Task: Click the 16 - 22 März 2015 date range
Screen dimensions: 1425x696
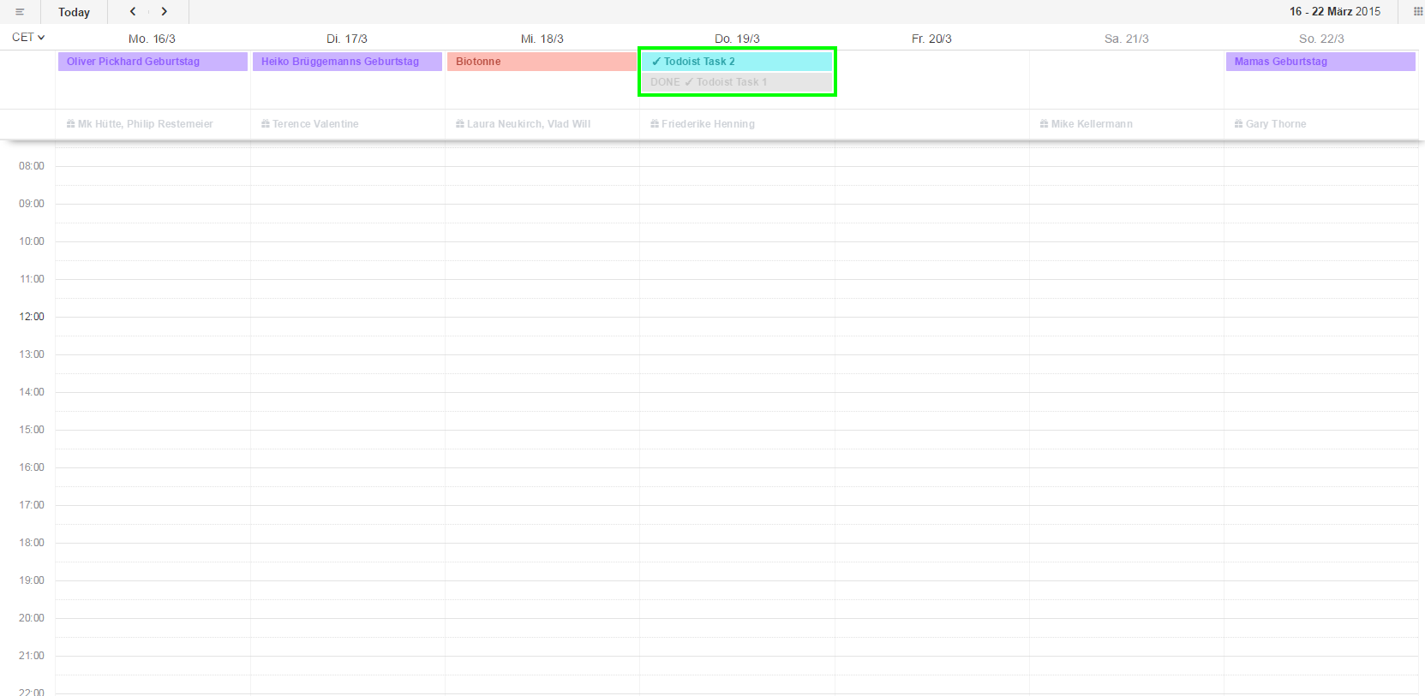Action: (x=1335, y=11)
